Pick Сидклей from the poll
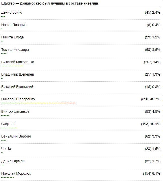This screenshot has height=181, width=163. pos(8,124)
